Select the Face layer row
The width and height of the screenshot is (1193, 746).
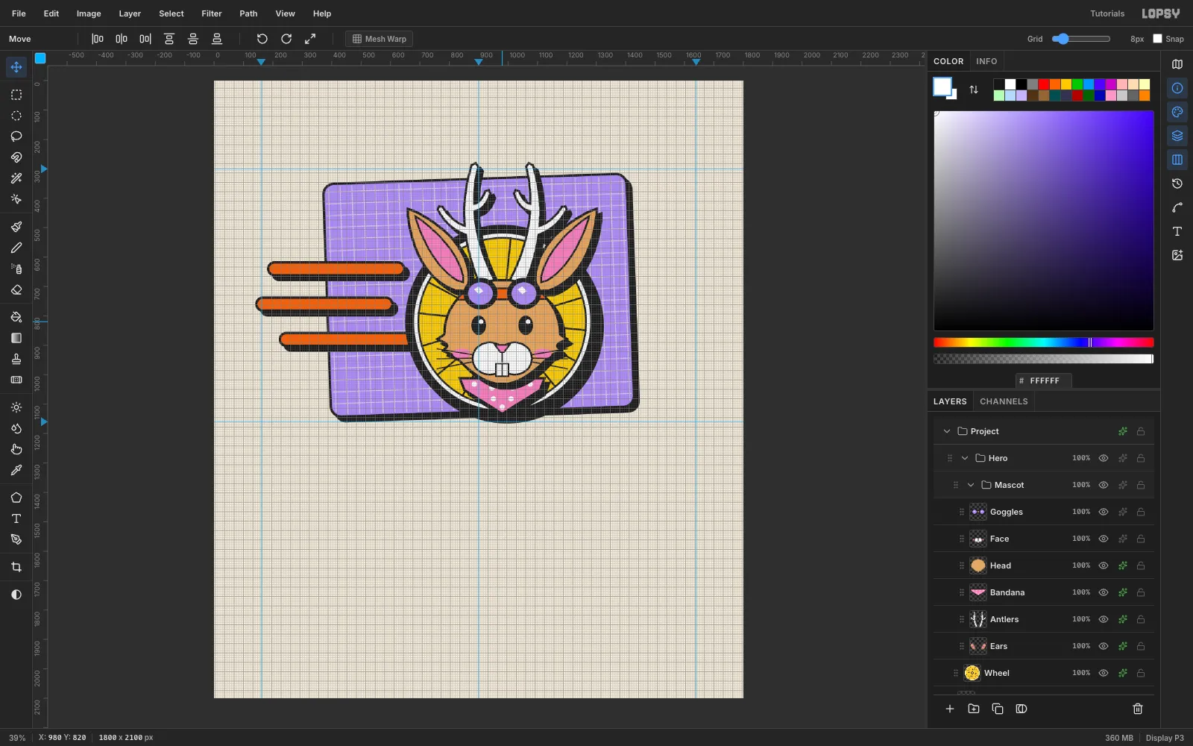point(1044,539)
